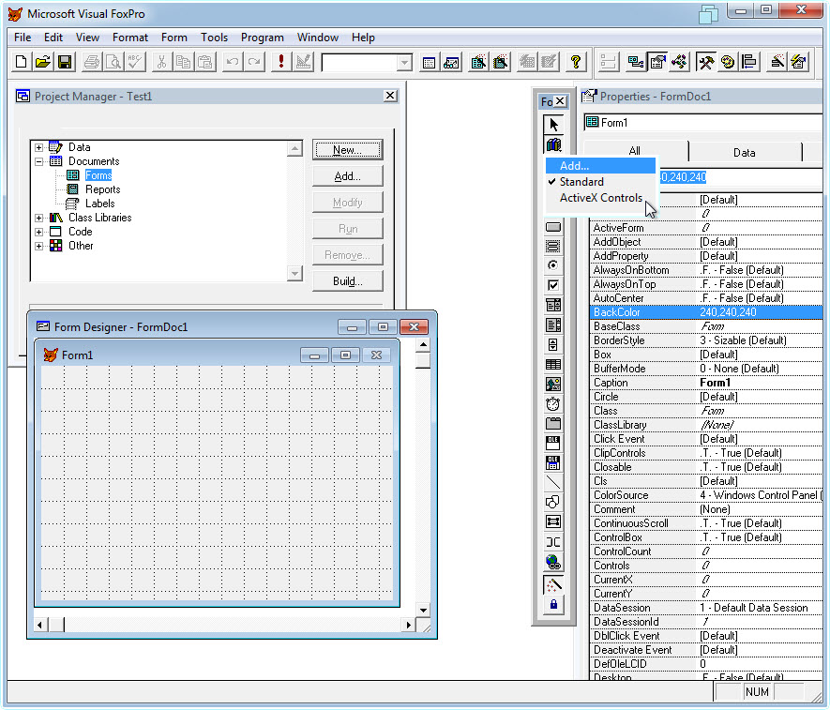Select the Line drawing tool
This screenshot has width=830, height=710.
click(x=553, y=482)
